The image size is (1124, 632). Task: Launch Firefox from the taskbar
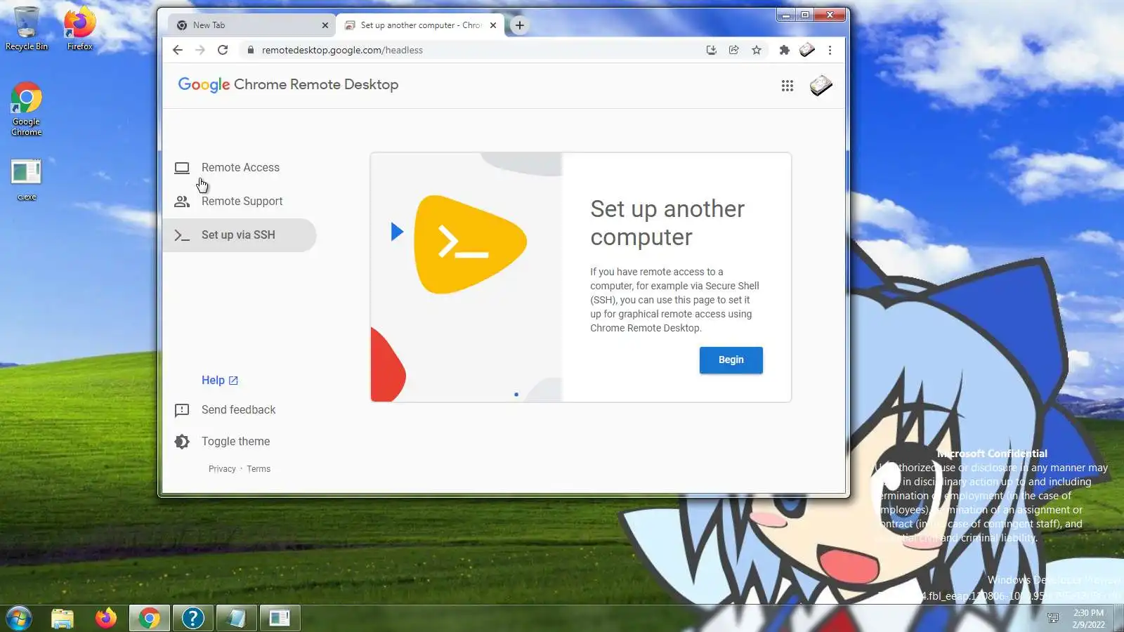coord(106,619)
